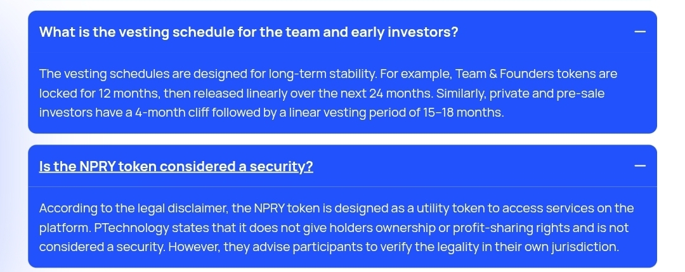The height and width of the screenshot is (272, 685).
Task: Click the words 'Team & Founders' in answer
Action: tap(505, 74)
